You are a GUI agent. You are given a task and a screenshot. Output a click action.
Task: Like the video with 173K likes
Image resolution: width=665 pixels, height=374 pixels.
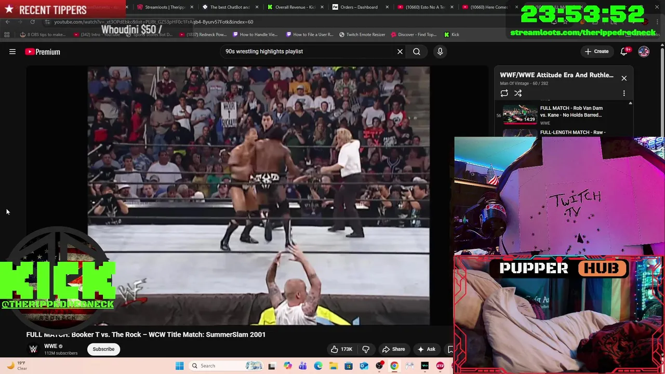[341, 349]
